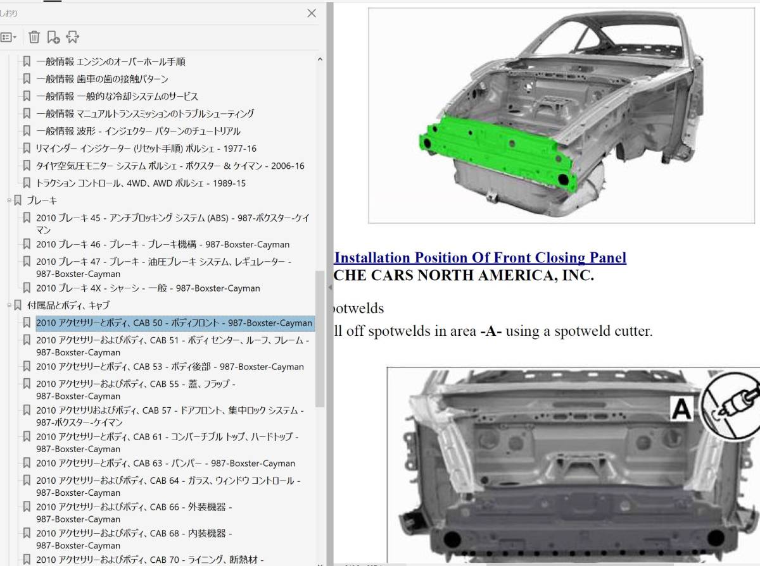Click bookmark icon beside CAB 53 ボディ後部
The height and width of the screenshot is (566, 760).
pos(27,366)
